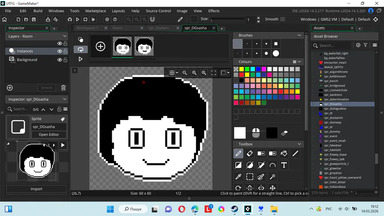Play the Inspector sprite preview
The width and height of the screenshot is (384, 216).
[x=63, y=145]
